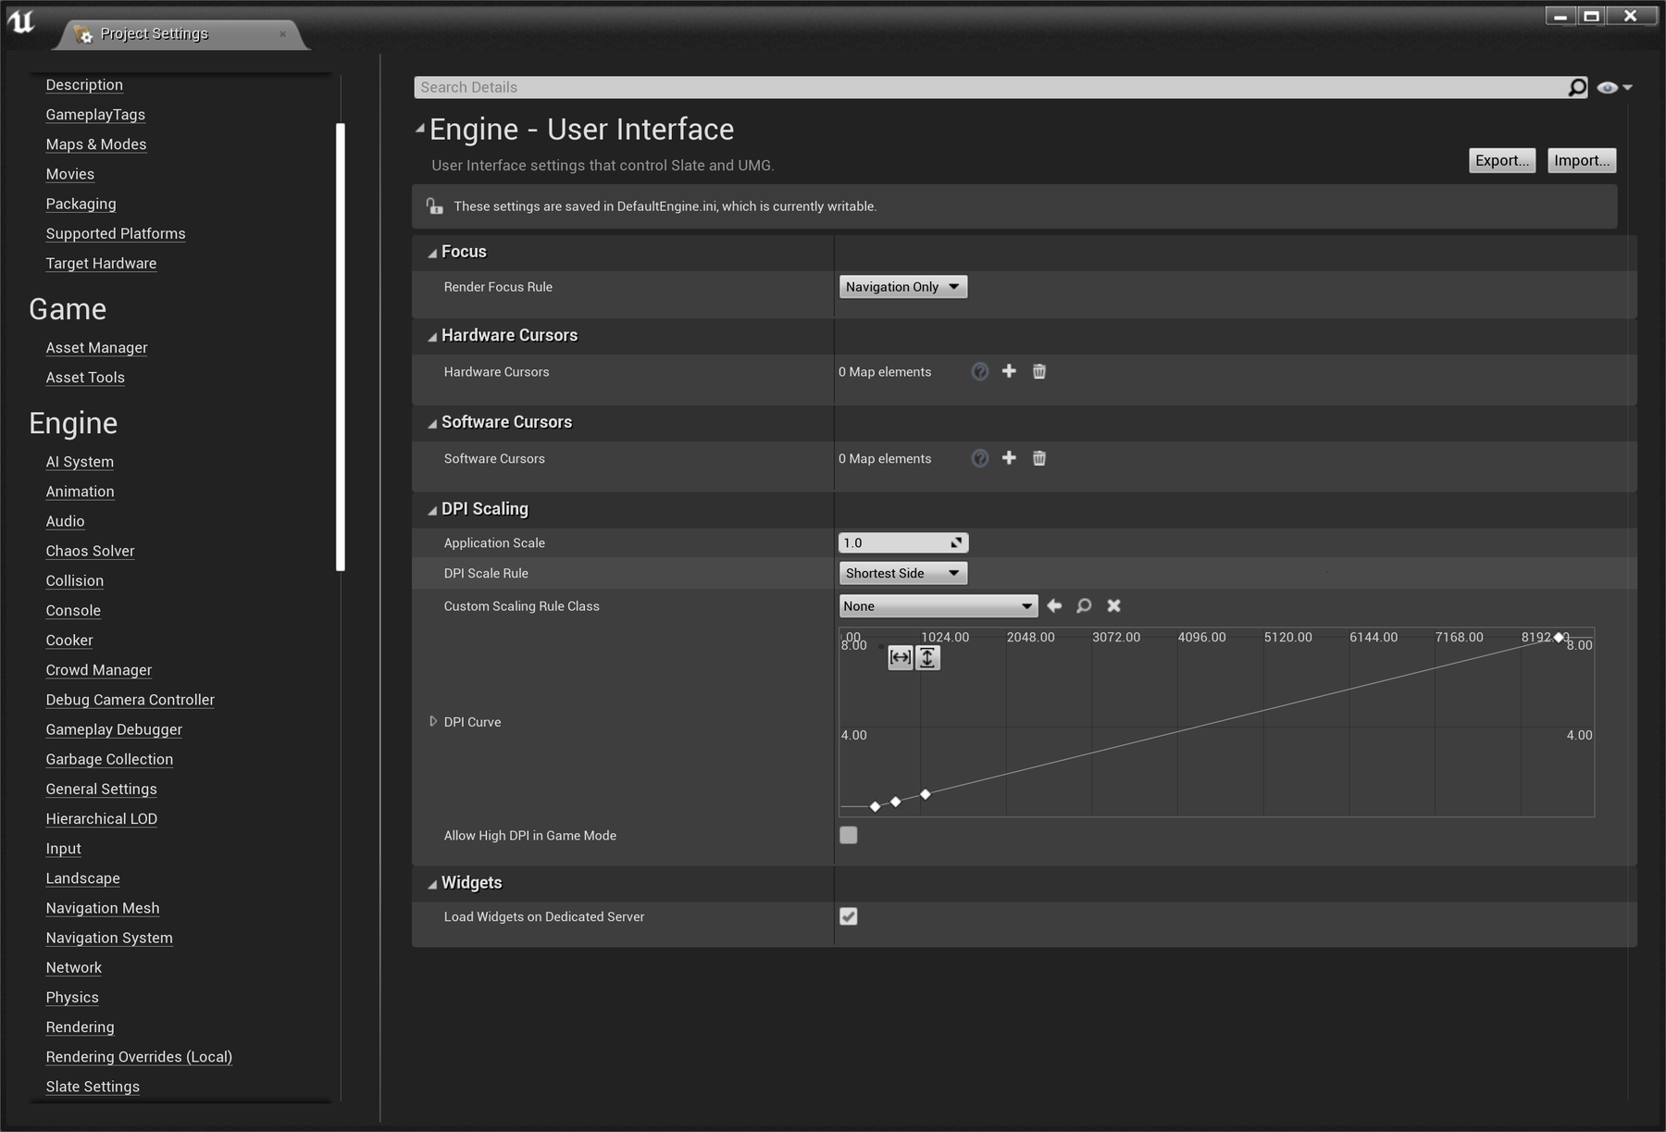Empty Software Cursors with trash icon

pyautogui.click(x=1039, y=458)
